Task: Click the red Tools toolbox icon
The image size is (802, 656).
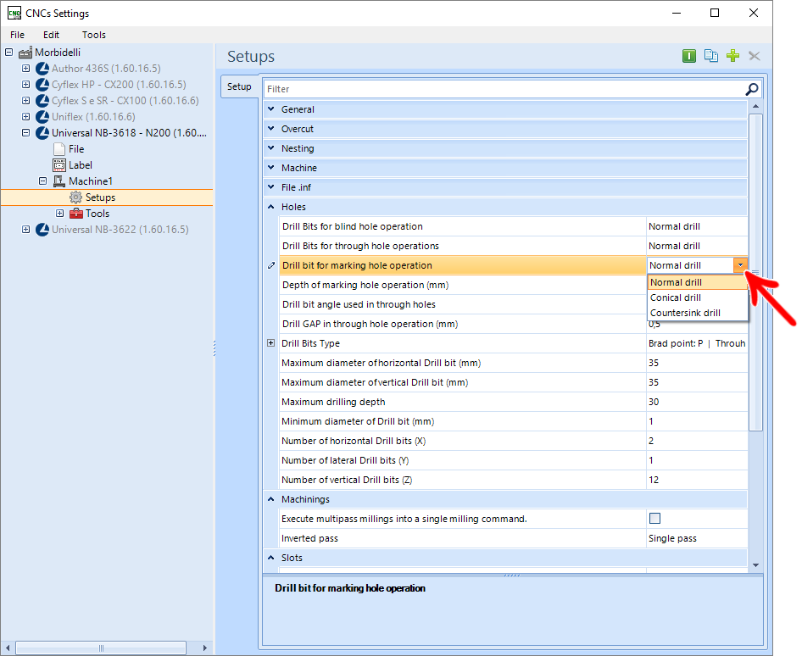Action: [x=76, y=214]
